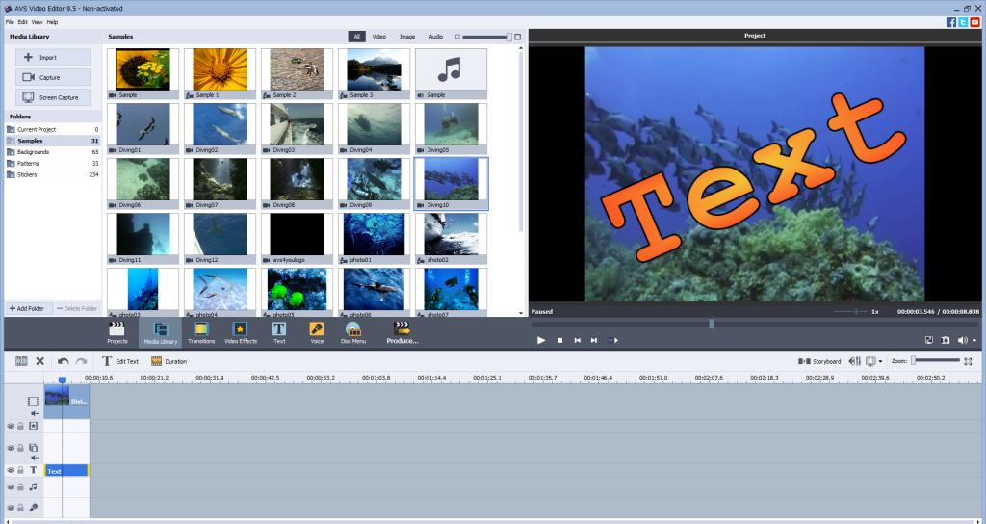Filter media by Video tab
Image resolution: width=986 pixels, height=524 pixels.
click(378, 37)
